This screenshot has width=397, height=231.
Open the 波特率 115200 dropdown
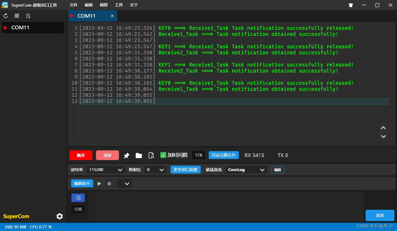(x=105, y=170)
